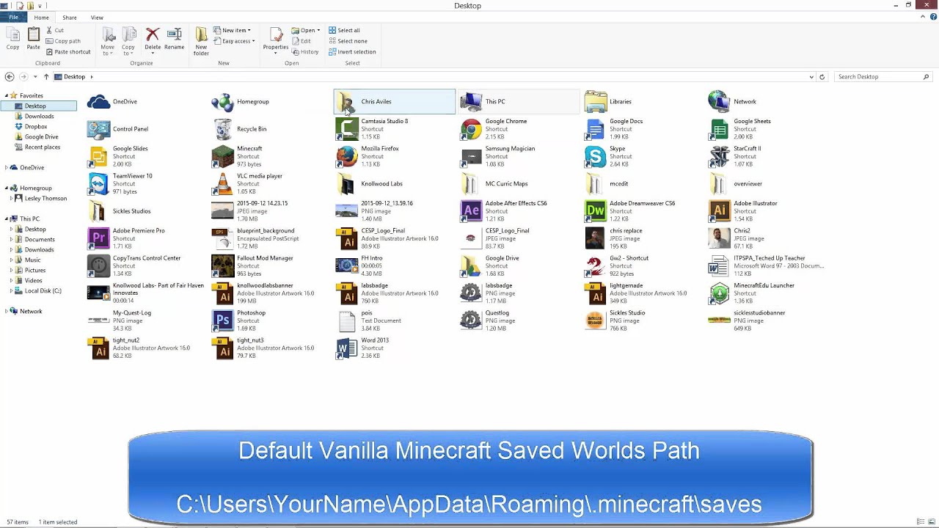Select the Chris Aviles folder
The width and height of the screenshot is (939, 528).
pos(395,102)
